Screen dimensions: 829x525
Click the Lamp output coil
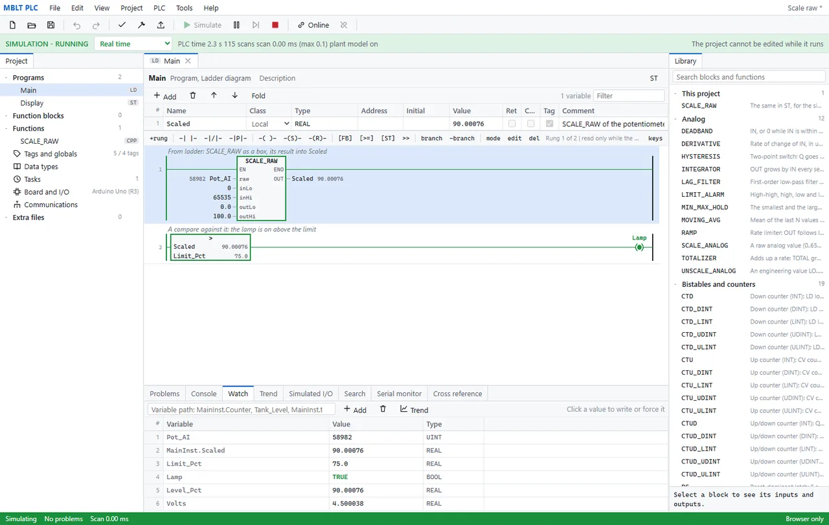point(639,247)
